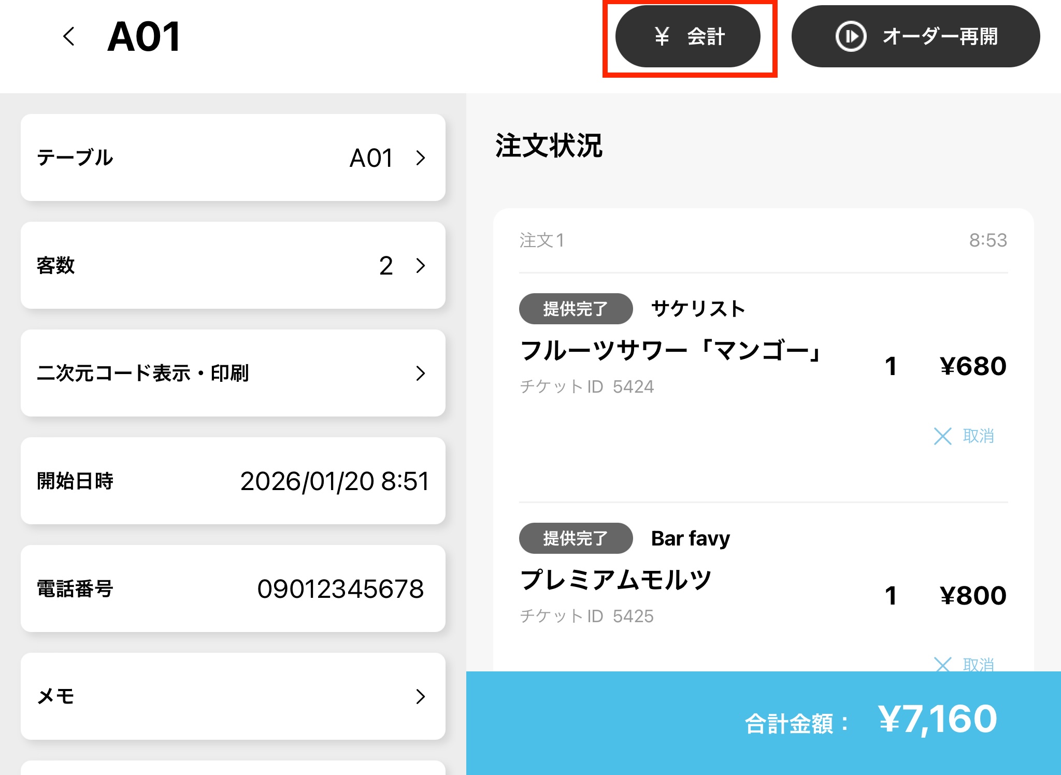1061x775 pixels.
Task: Click 取消 link for プレミアムモルツ
Action: coord(978,664)
